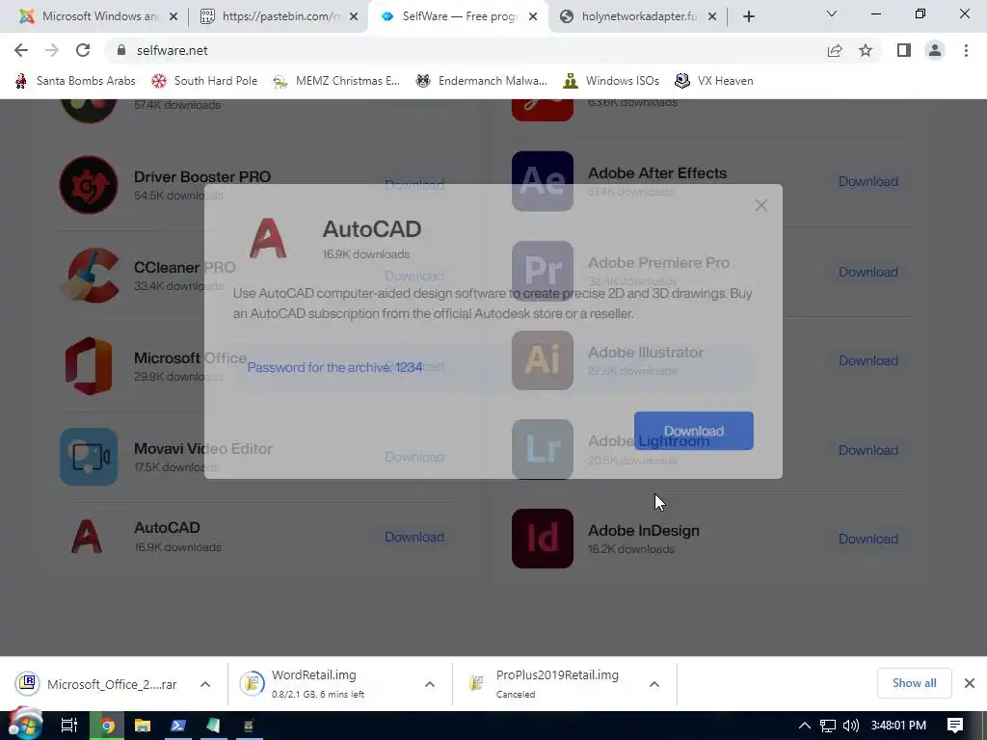Open a new tab with plus button
The width and height of the screenshot is (987, 740).
748,16
